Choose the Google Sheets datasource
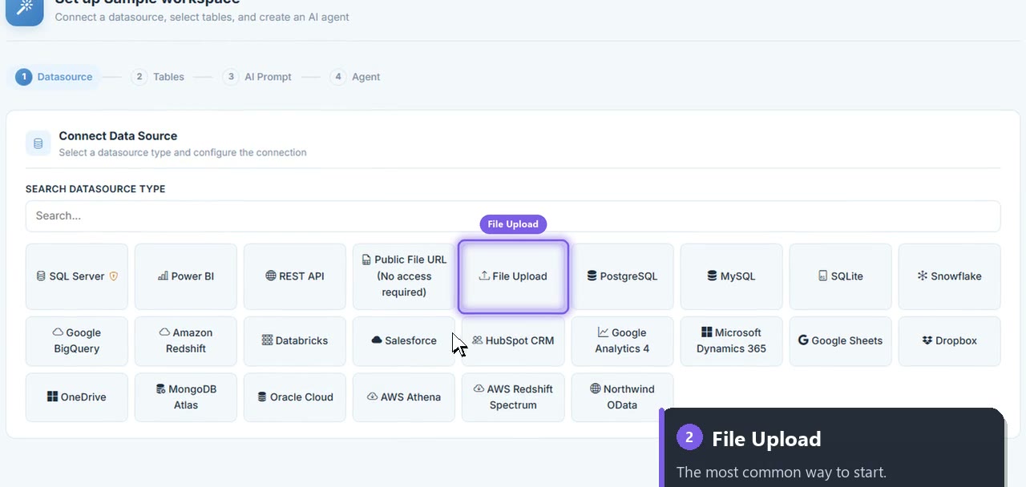Image resolution: width=1026 pixels, height=487 pixels. [840, 340]
